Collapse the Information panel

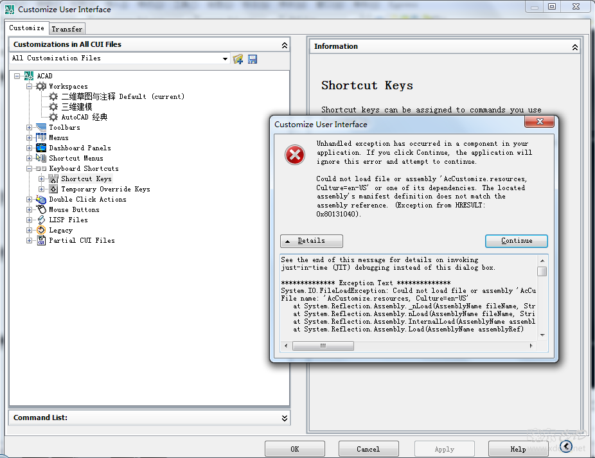[575, 47]
